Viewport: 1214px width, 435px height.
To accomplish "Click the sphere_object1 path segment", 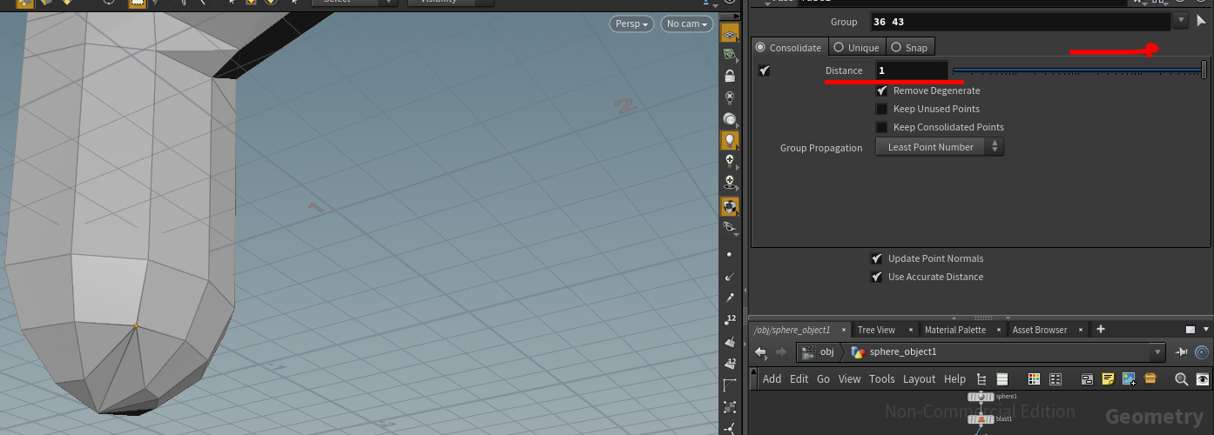I will point(894,352).
